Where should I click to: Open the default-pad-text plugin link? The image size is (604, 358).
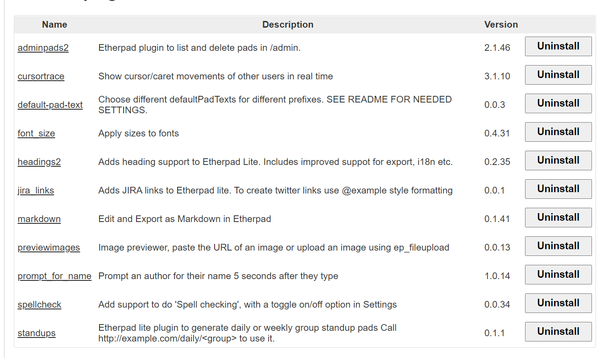(x=50, y=105)
